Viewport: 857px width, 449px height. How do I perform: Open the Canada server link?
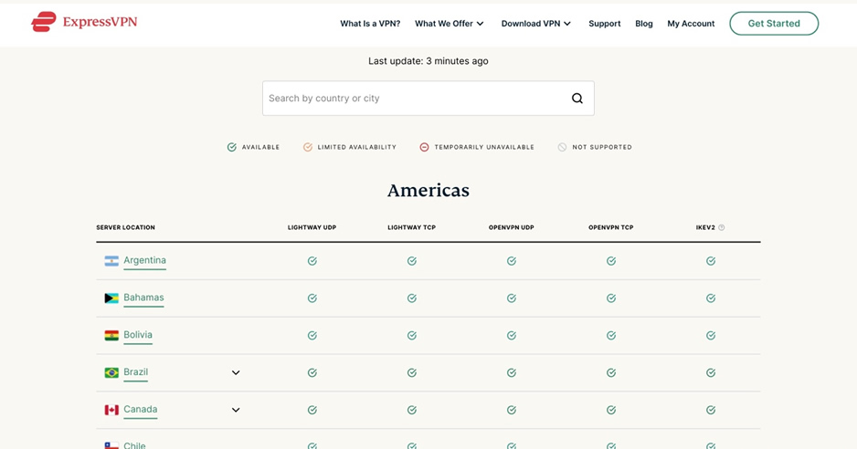tap(141, 409)
